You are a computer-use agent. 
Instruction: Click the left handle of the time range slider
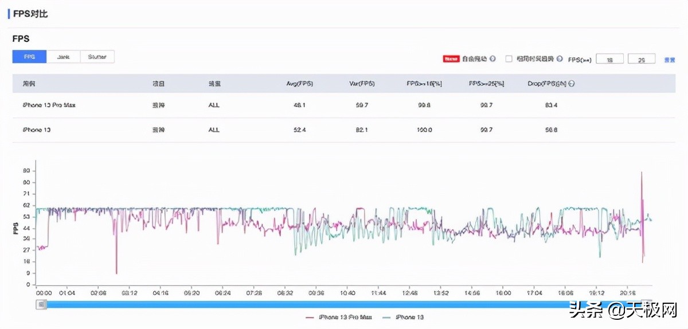(41, 304)
